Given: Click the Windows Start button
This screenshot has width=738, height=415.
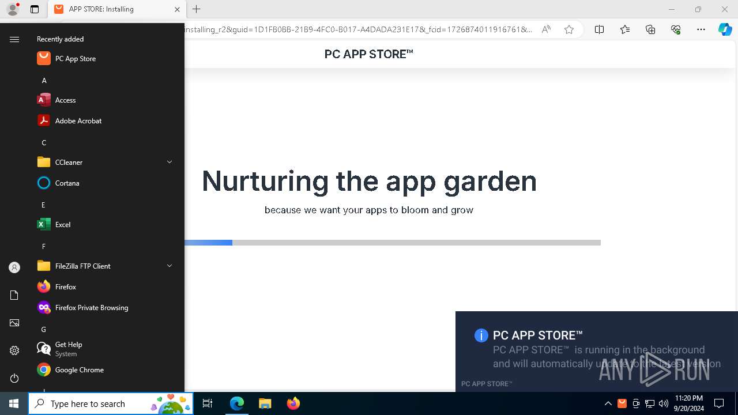Looking at the screenshot, I should pos(14,403).
